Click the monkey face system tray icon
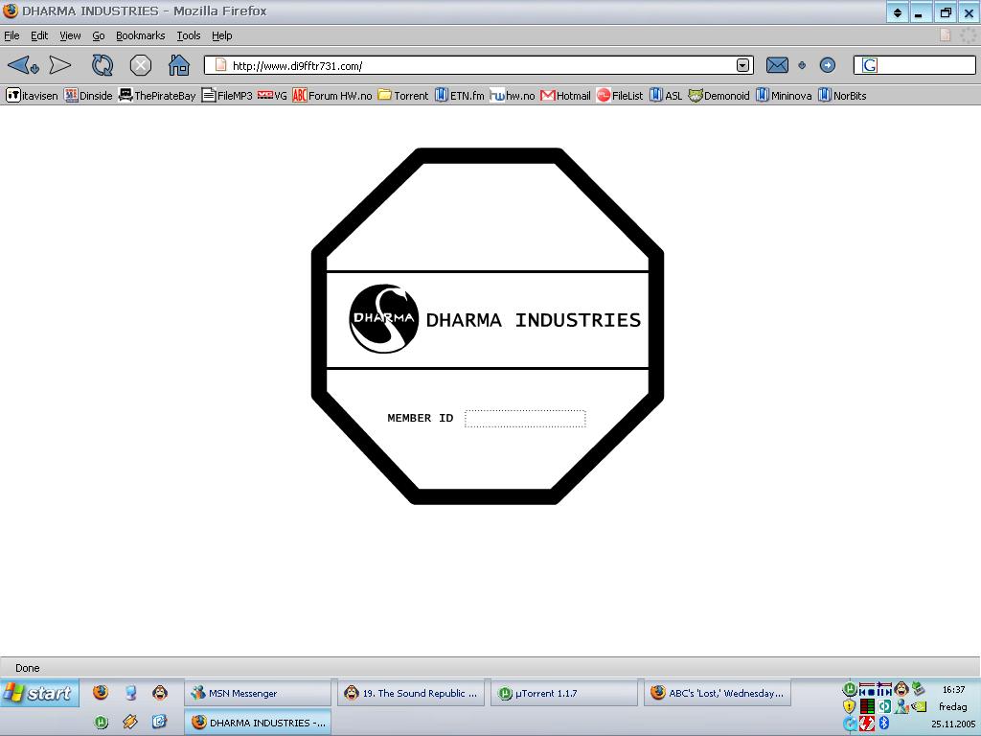The height and width of the screenshot is (736, 981). (x=901, y=688)
